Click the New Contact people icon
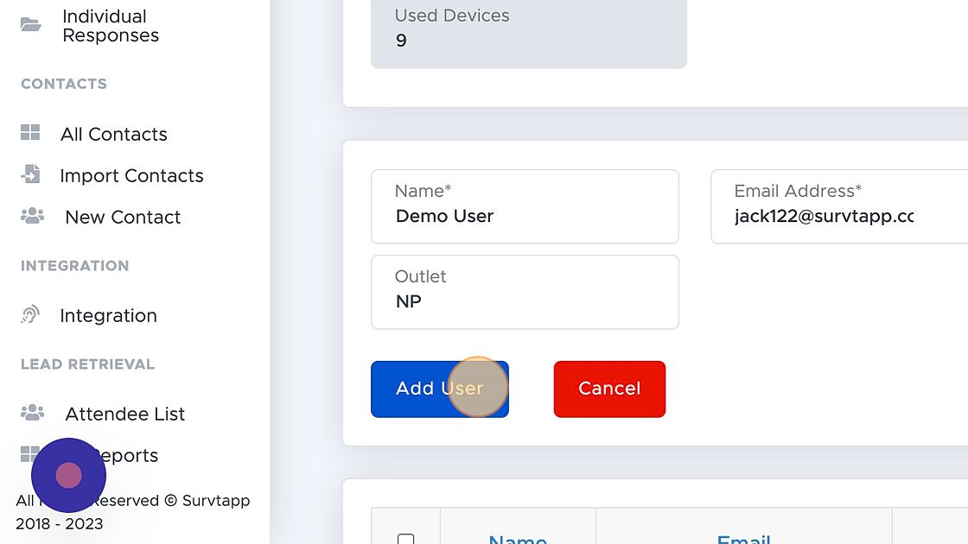Image resolution: width=968 pixels, height=544 pixels. 32,216
